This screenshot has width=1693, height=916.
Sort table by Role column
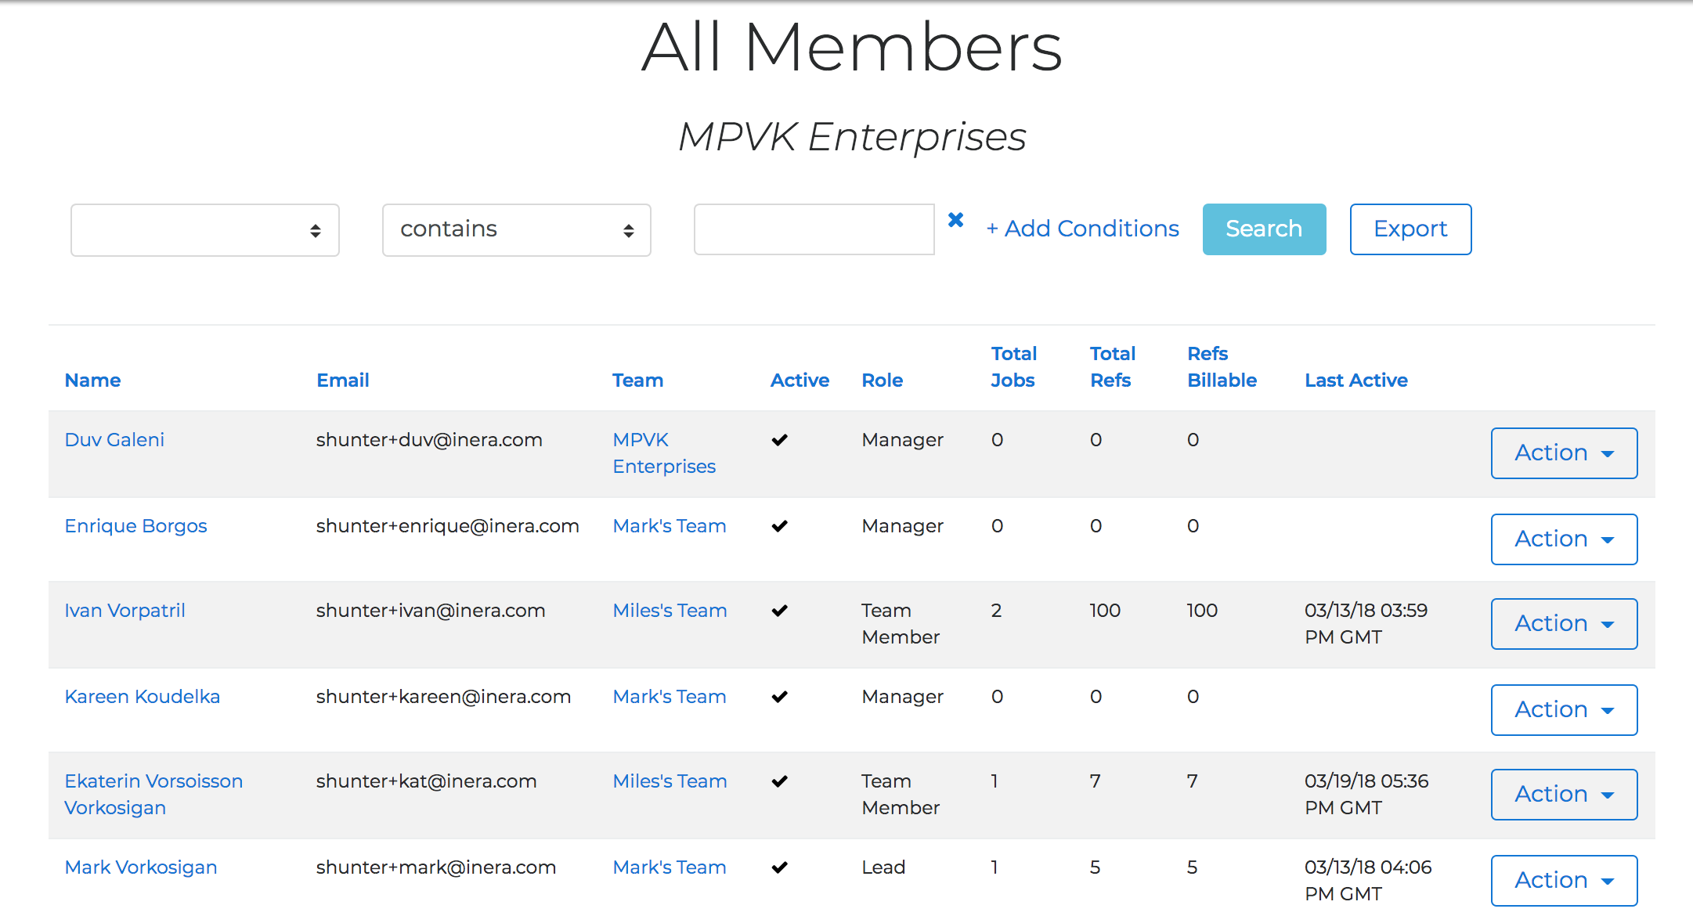883,380
